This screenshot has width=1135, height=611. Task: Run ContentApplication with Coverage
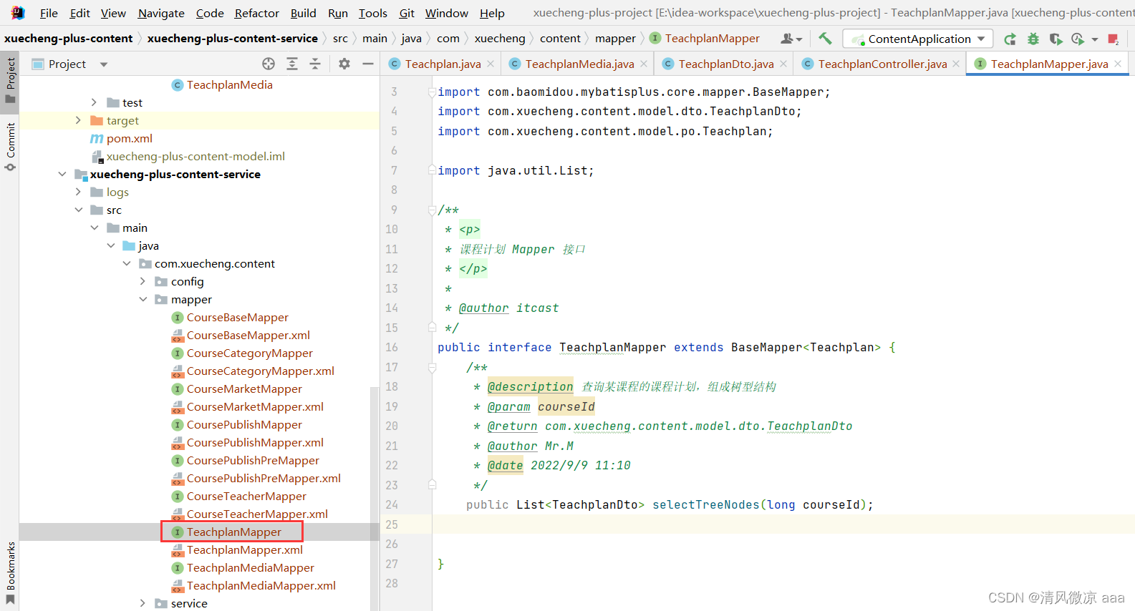click(x=1056, y=39)
